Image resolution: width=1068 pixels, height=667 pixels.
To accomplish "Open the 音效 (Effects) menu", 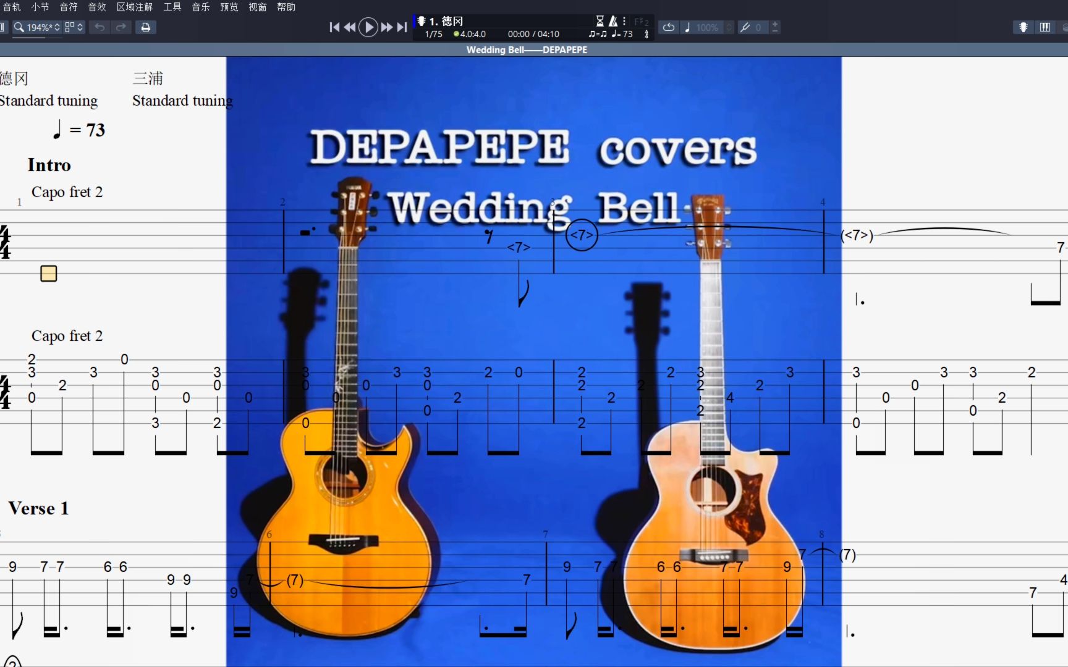I will click(x=97, y=7).
